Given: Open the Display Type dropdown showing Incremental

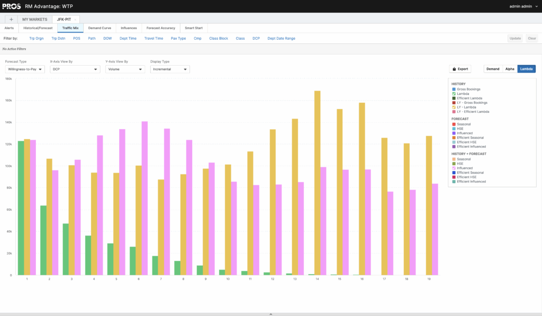Looking at the screenshot, I should click(x=169, y=69).
